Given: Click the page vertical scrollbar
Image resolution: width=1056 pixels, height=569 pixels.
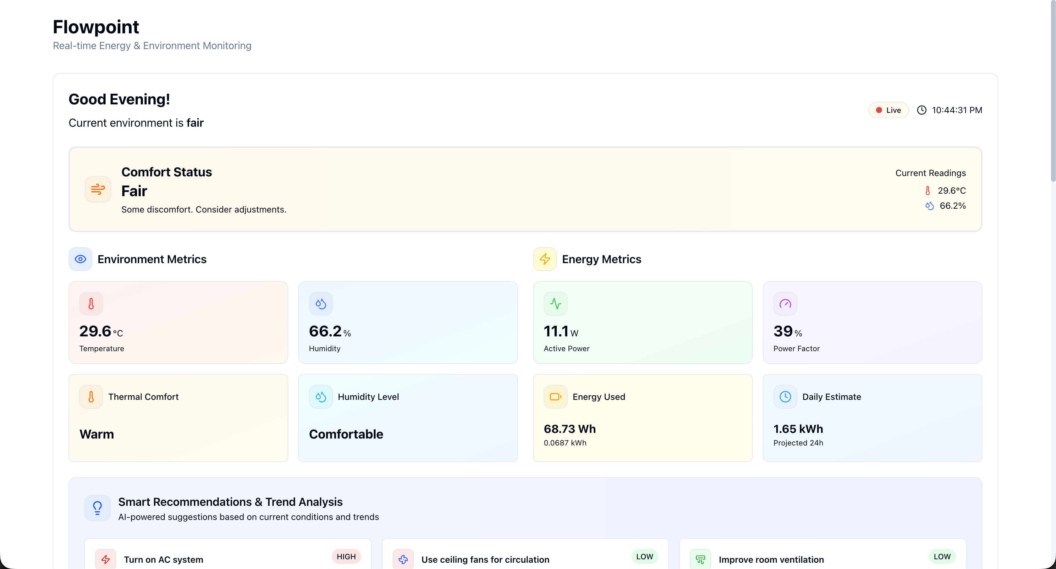Looking at the screenshot, I should 1053,90.
